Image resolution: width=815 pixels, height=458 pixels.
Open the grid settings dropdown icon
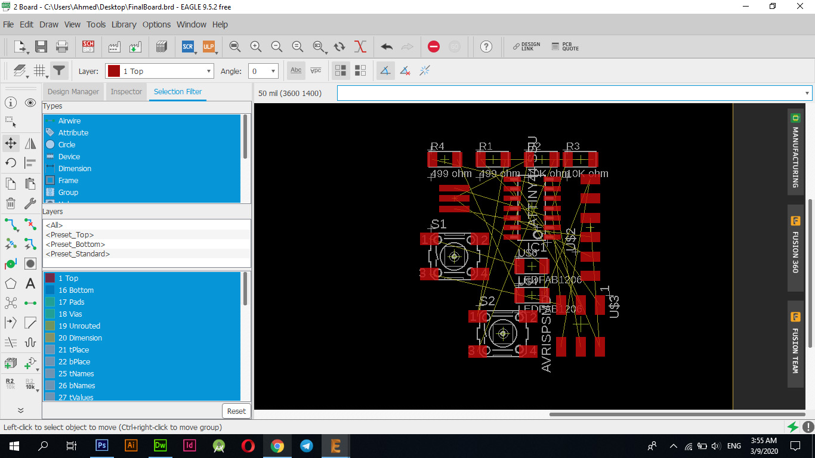pos(40,71)
